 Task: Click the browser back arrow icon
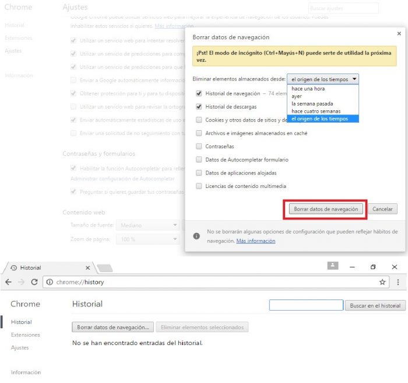click(8, 281)
